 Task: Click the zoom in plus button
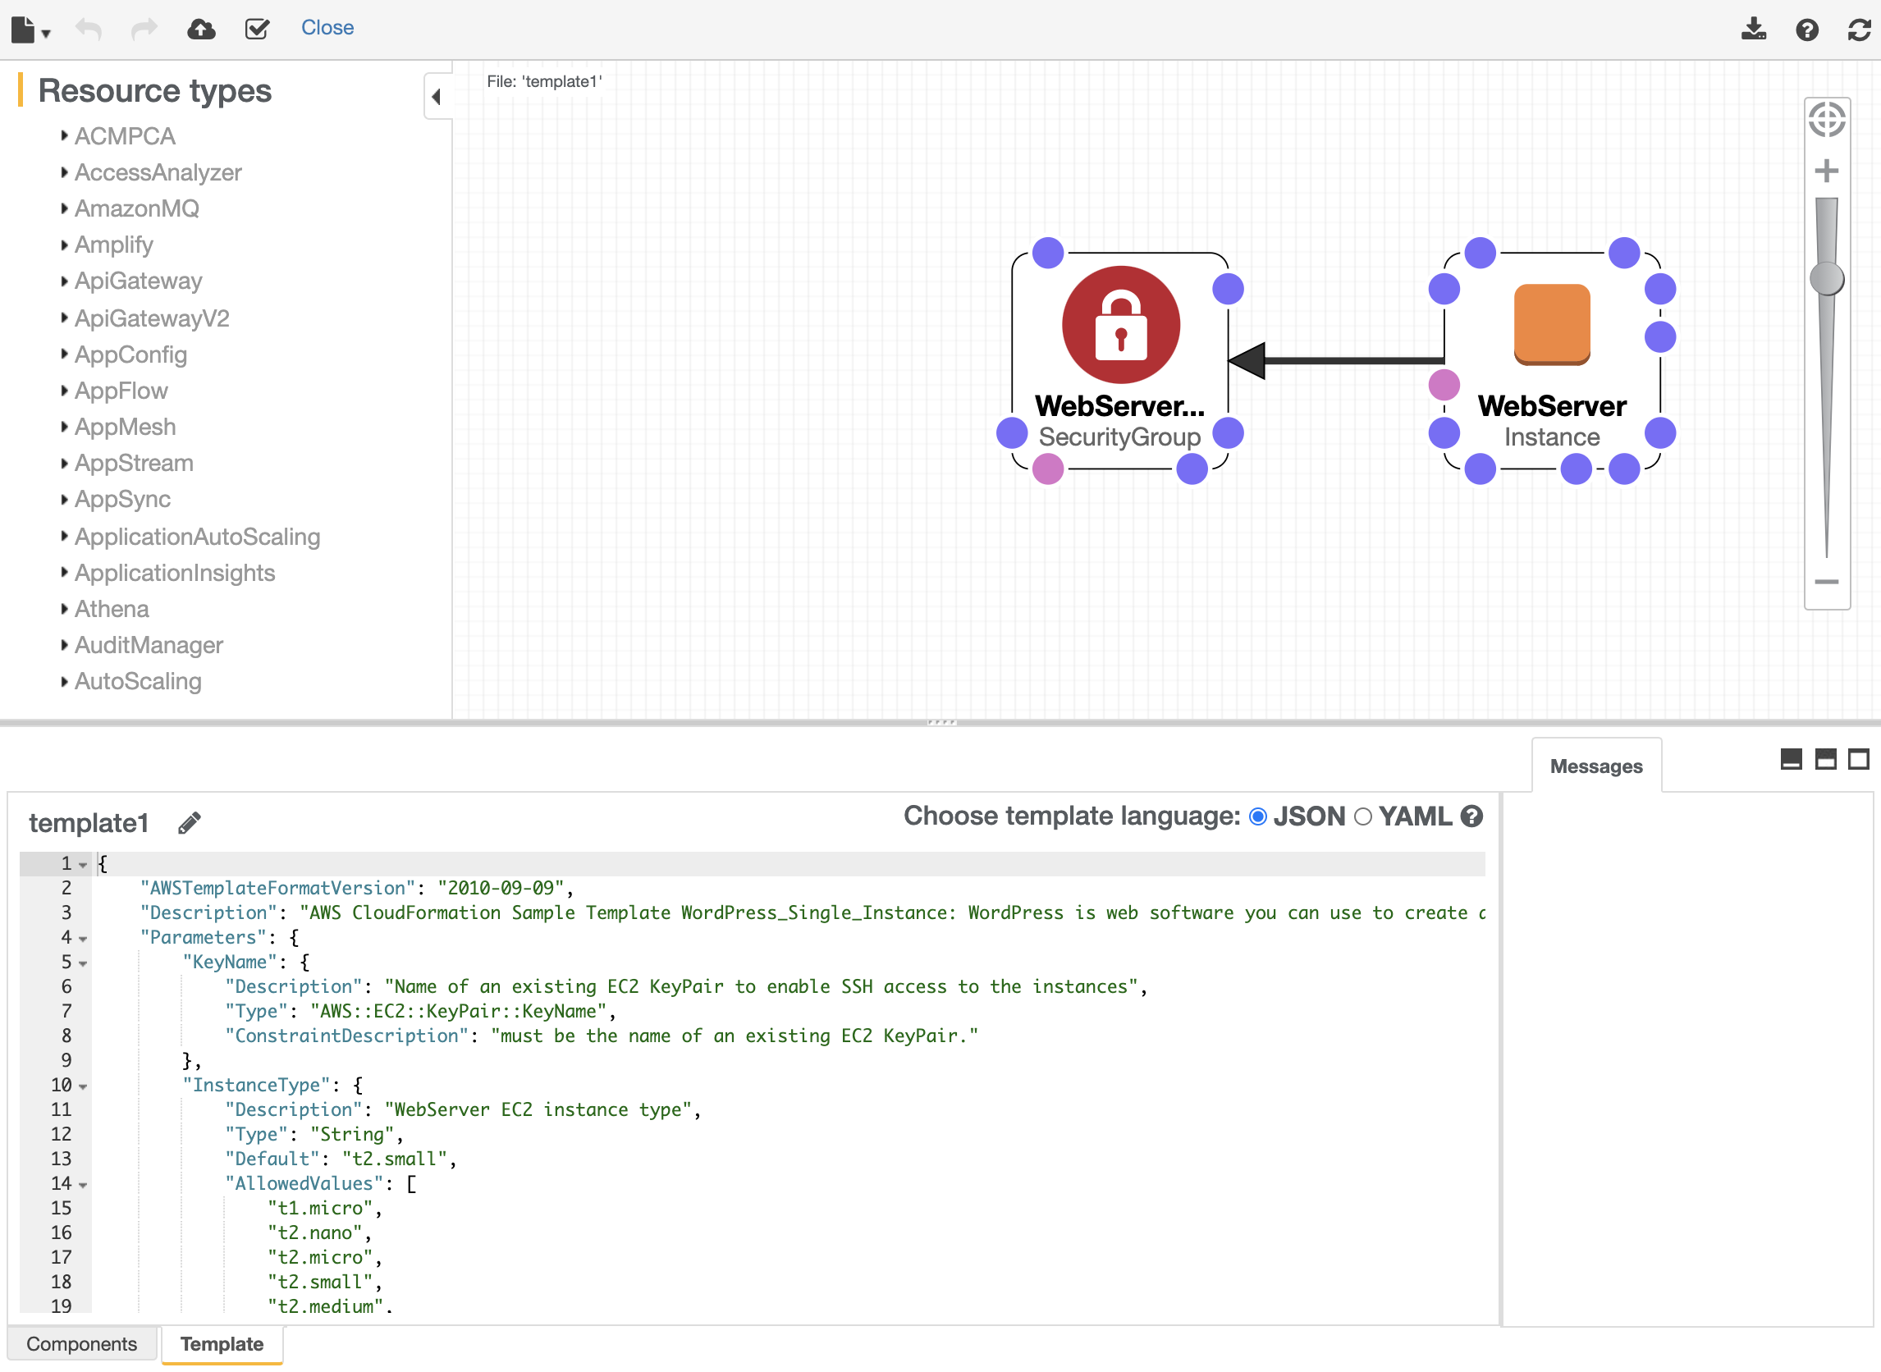(x=1825, y=171)
